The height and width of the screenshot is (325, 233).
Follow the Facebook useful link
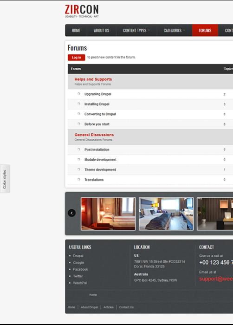tap(80, 269)
